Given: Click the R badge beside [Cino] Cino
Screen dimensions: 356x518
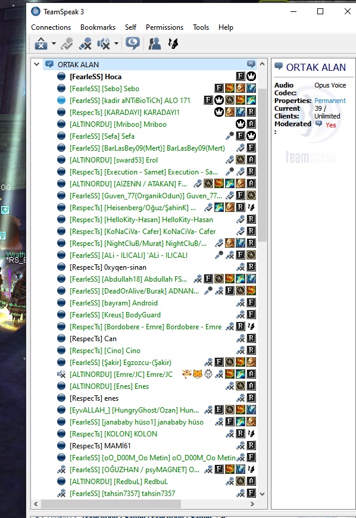Looking at the screenshot, I should click(x=251, y=350).
